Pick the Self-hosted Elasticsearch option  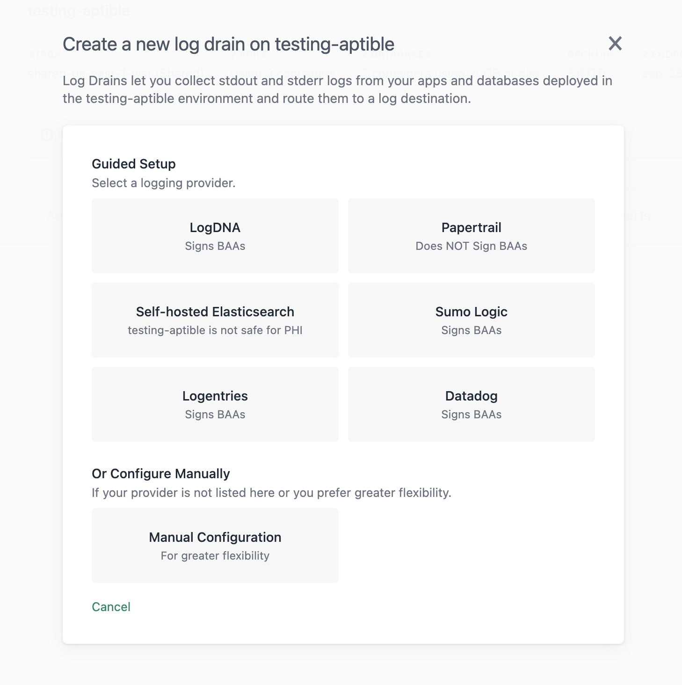pos(215,320)
